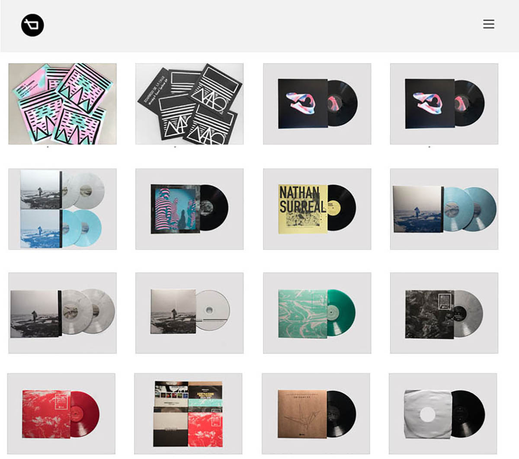This screenshot has height=459, width=519.
Task: Select the CD edition with seaside cover
Action: click(x=189, y=313)
